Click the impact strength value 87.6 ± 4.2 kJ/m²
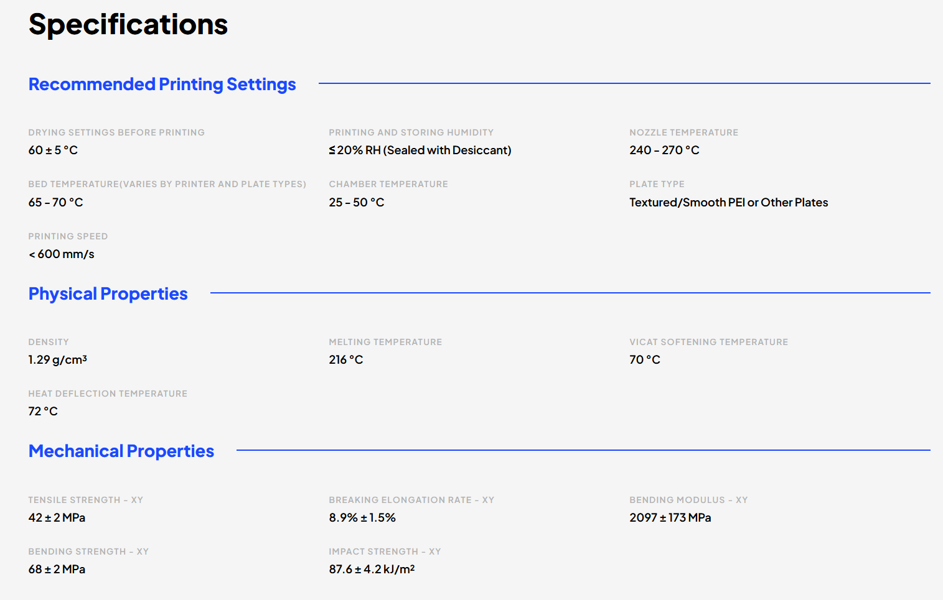Image resolution: width=943 pixels, height=600 pixels. pos(372,569)
